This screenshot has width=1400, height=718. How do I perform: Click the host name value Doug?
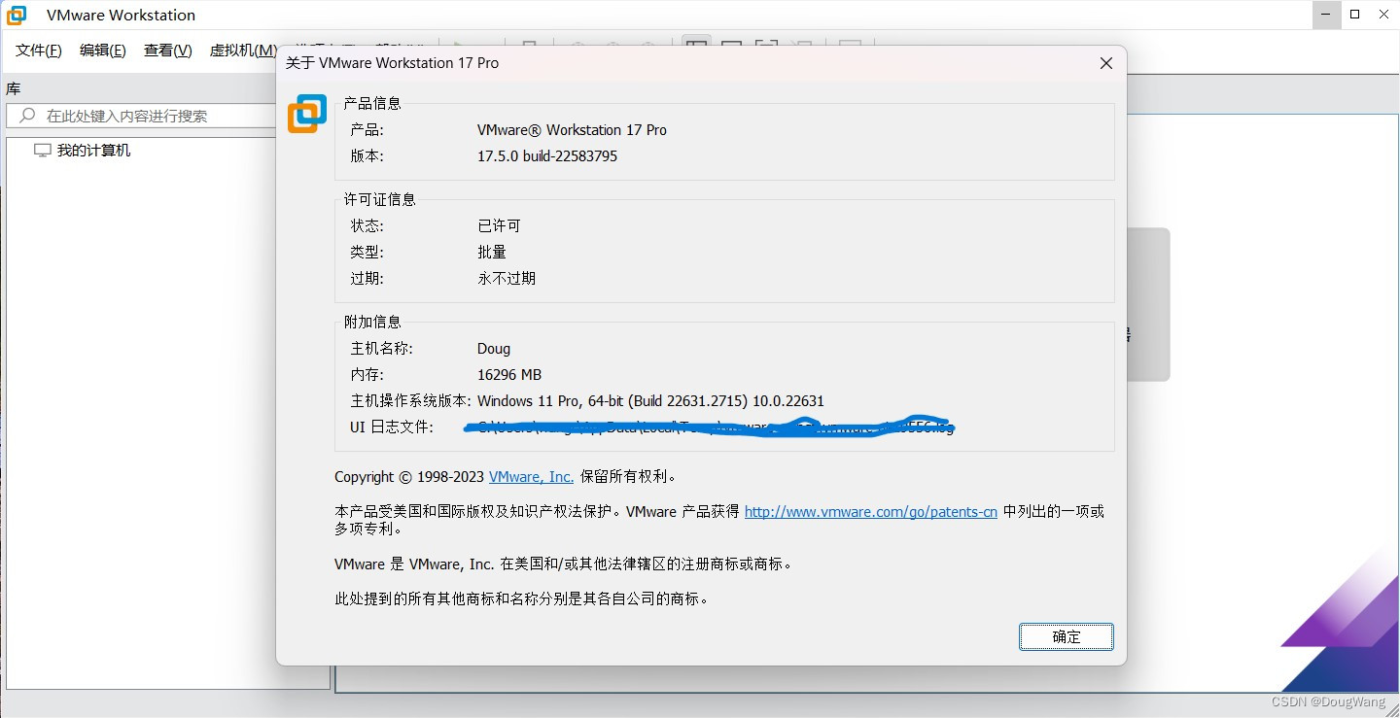click(494, 349)
